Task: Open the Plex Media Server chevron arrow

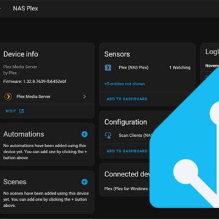Action: pyautogui.click(x=85, y=97)
